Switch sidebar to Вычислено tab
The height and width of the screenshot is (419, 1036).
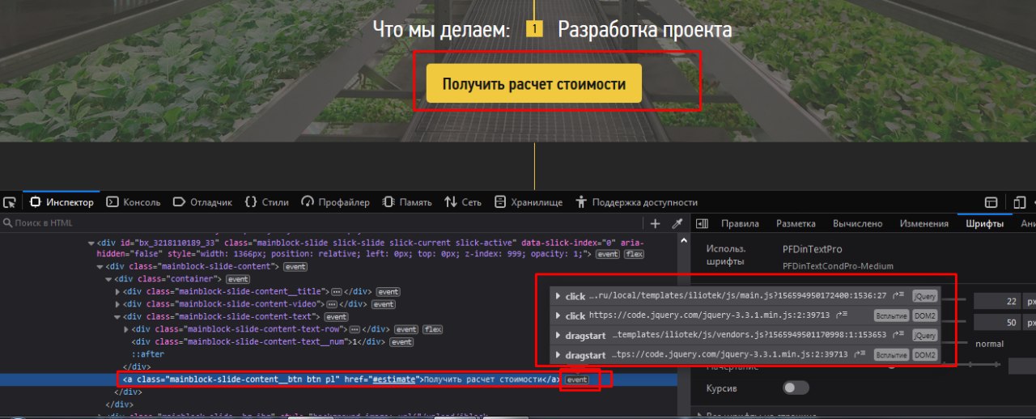point(857,224)
